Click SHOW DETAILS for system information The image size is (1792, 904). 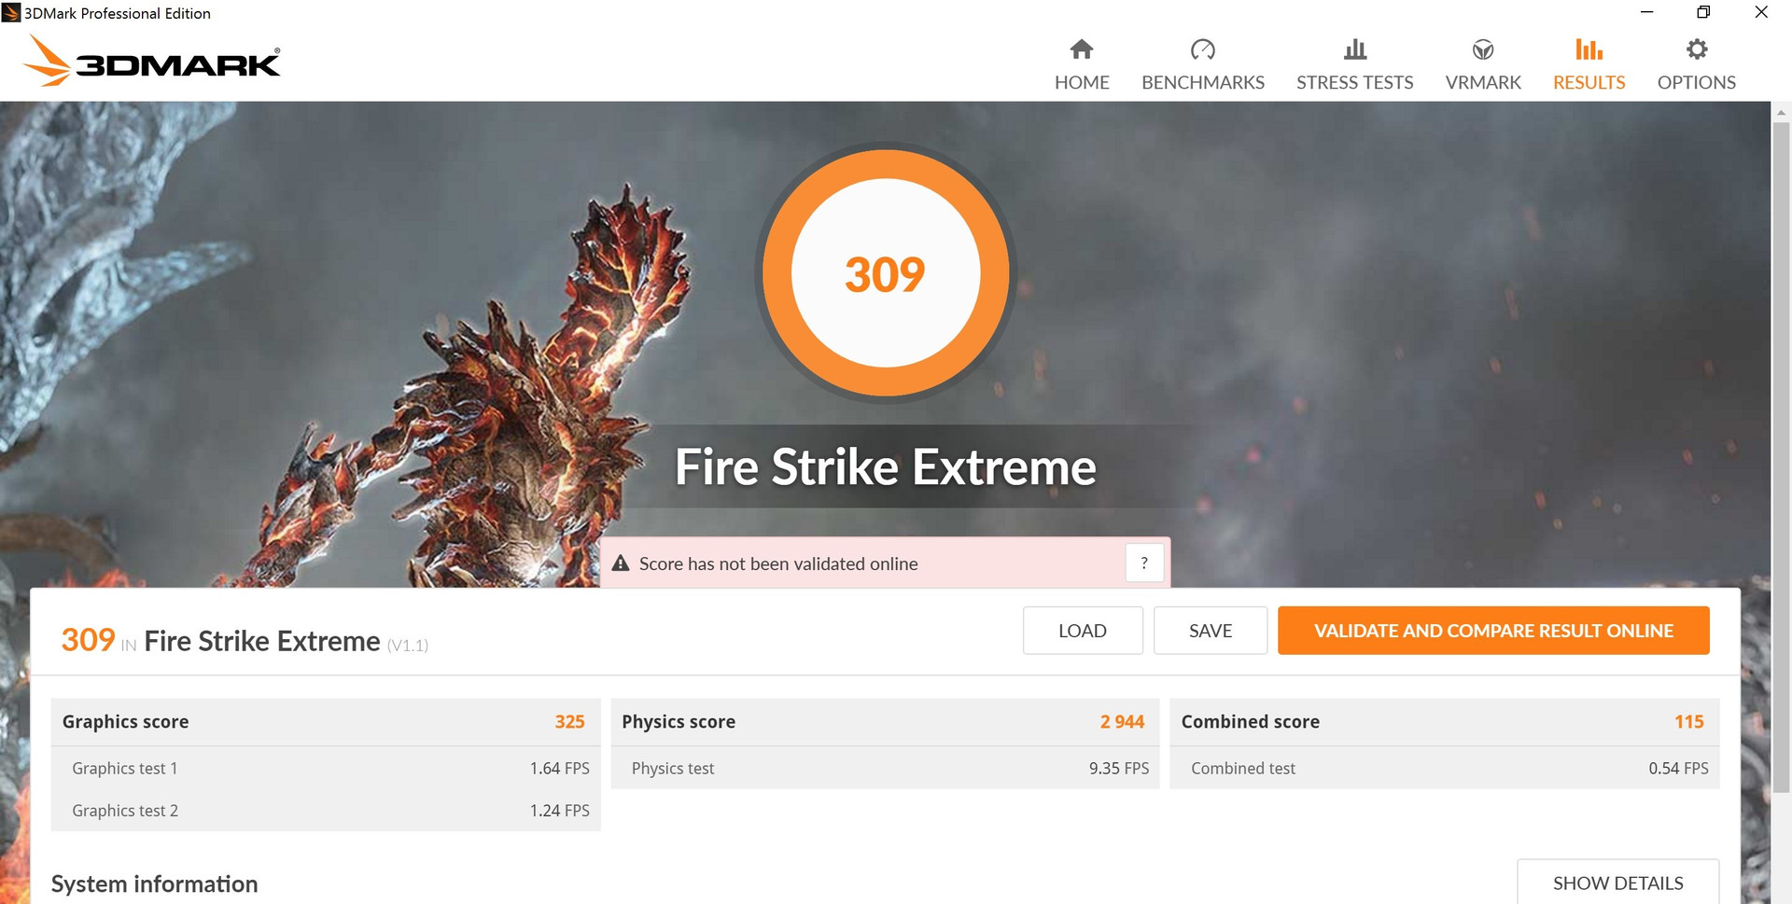(x=1618, y=882)
